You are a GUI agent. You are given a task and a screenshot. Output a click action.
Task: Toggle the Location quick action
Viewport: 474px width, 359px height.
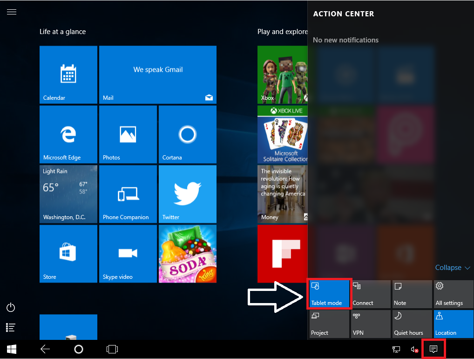tap(454, 324)
